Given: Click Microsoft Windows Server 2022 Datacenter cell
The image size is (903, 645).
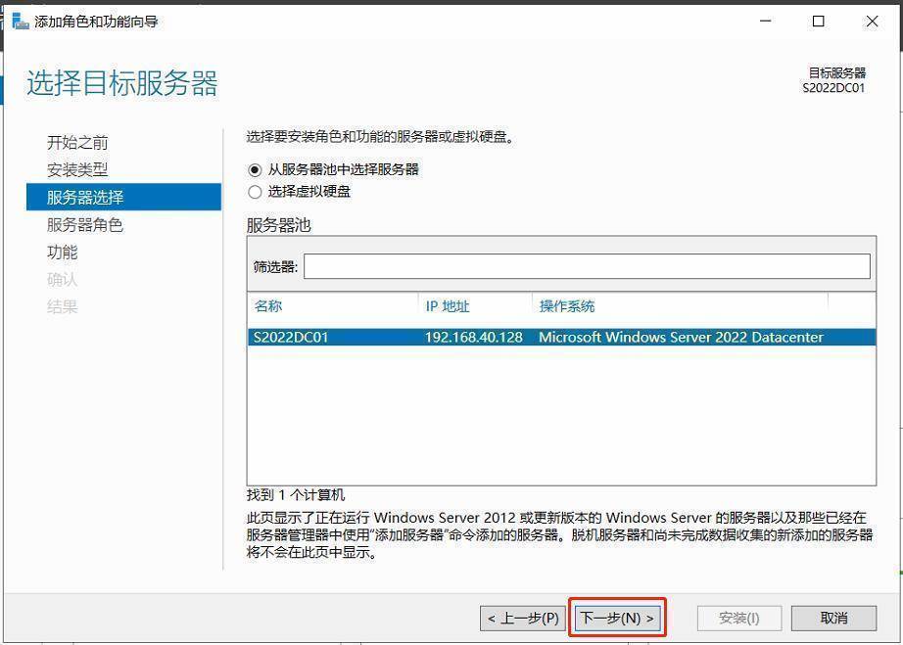Looking at the screenshot, I should [681, 337].
